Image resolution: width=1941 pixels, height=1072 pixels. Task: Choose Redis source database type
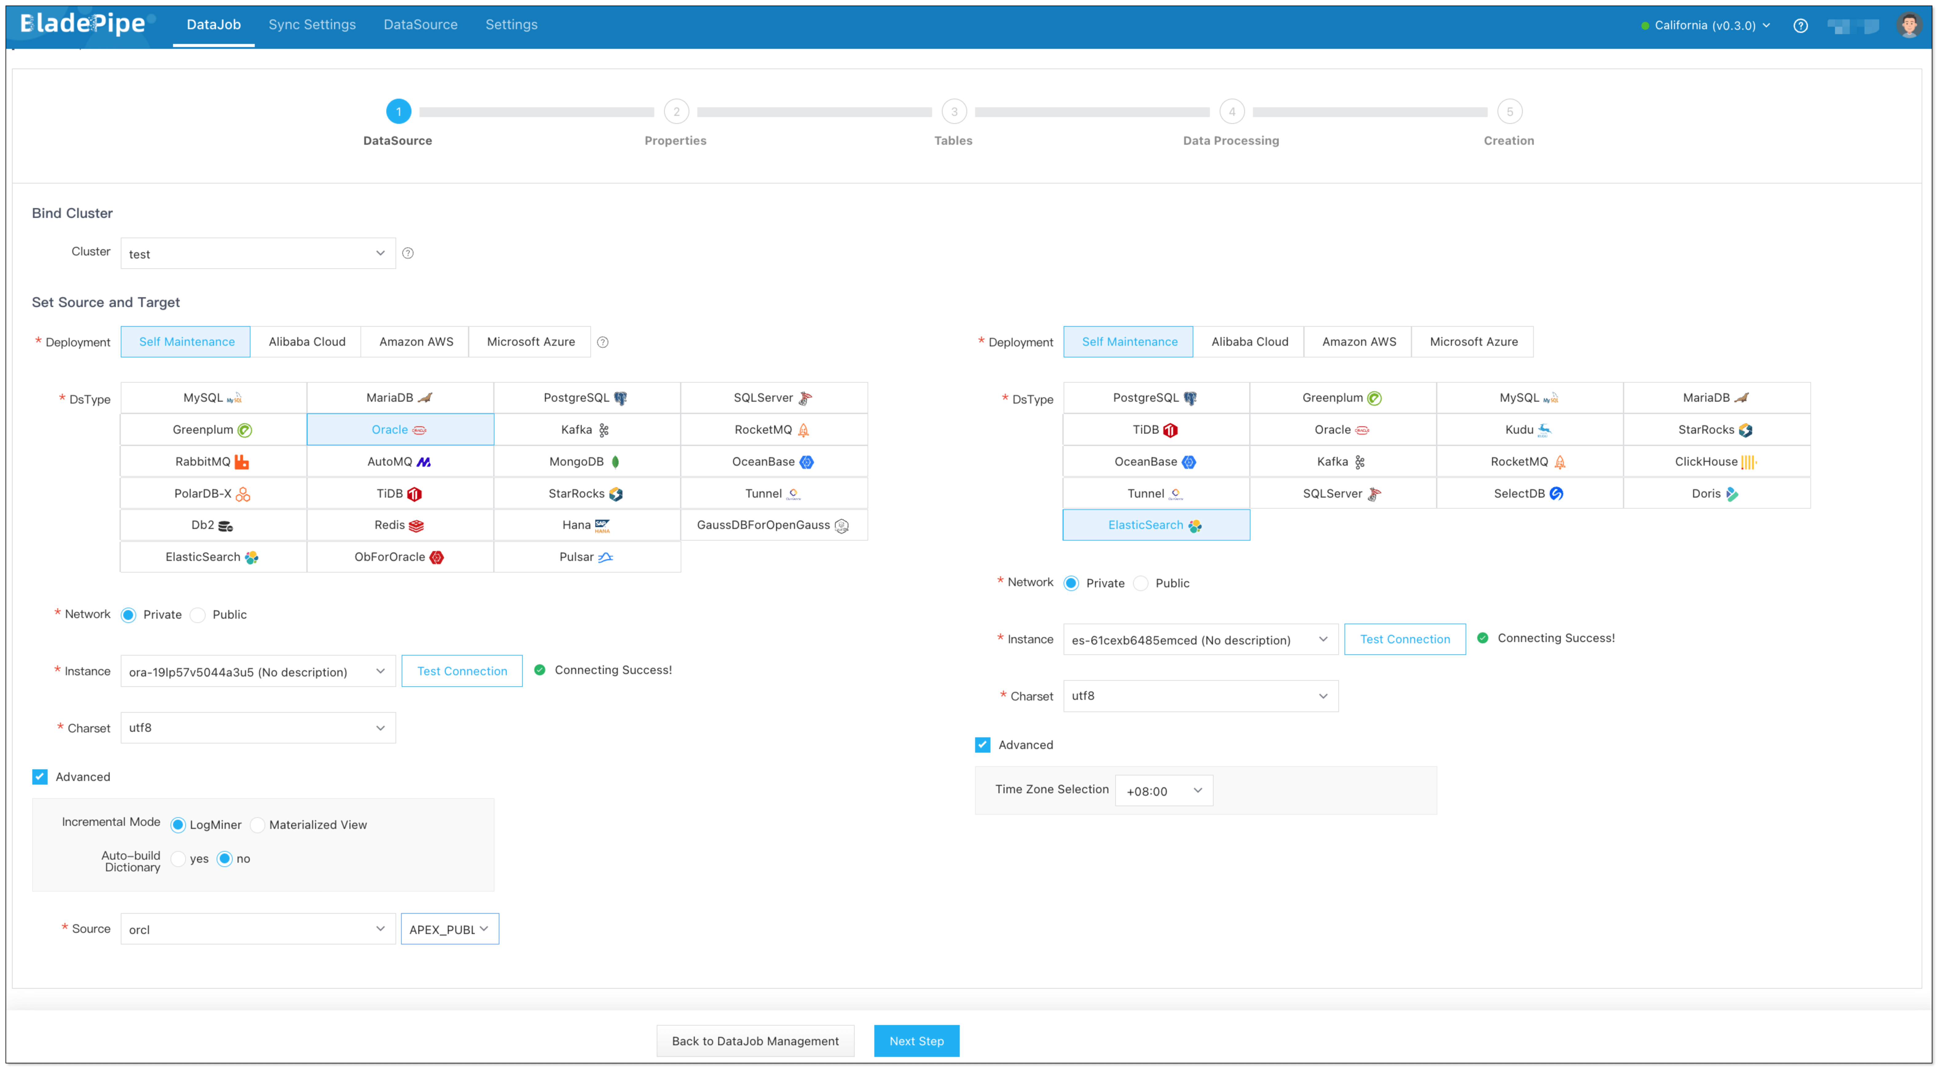pyautogui.click(x=399, y=525)
